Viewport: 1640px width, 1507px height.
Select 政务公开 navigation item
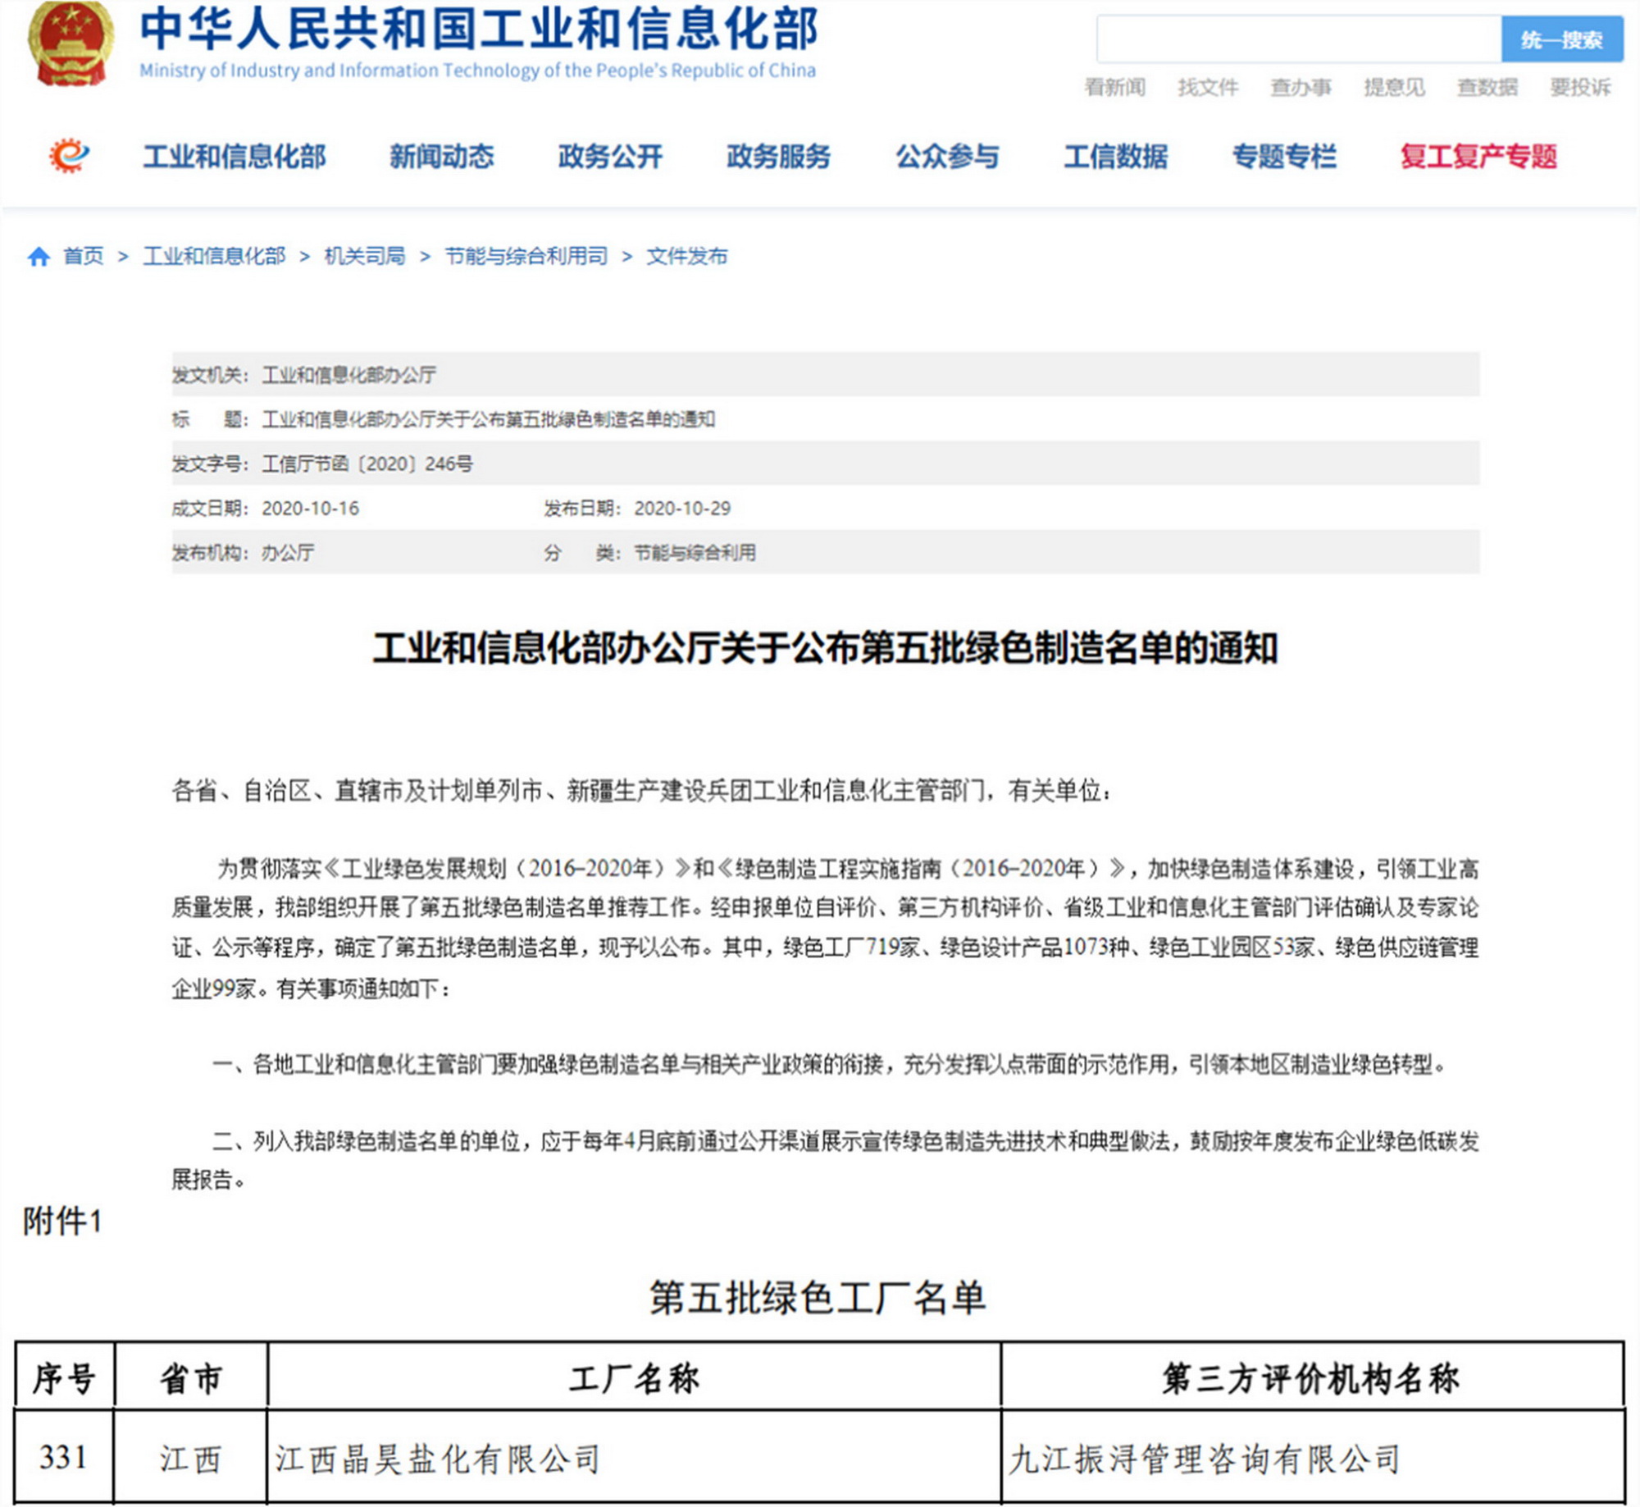click(x=610, y=156)
